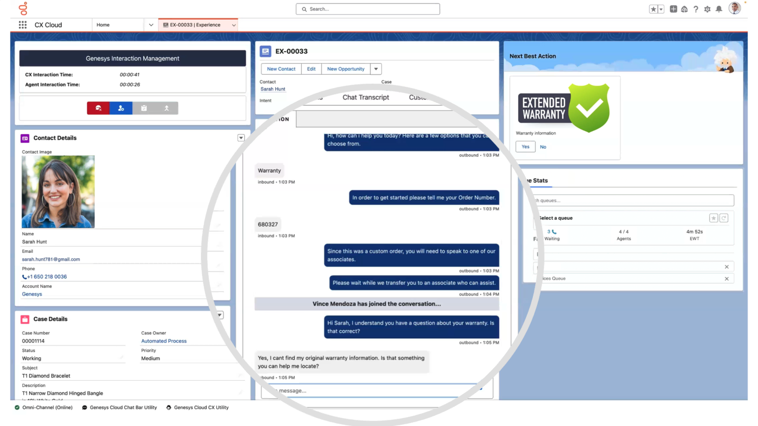Open the notifications bell
This screenshot has width=758, height=426.
tap(719, 9)
